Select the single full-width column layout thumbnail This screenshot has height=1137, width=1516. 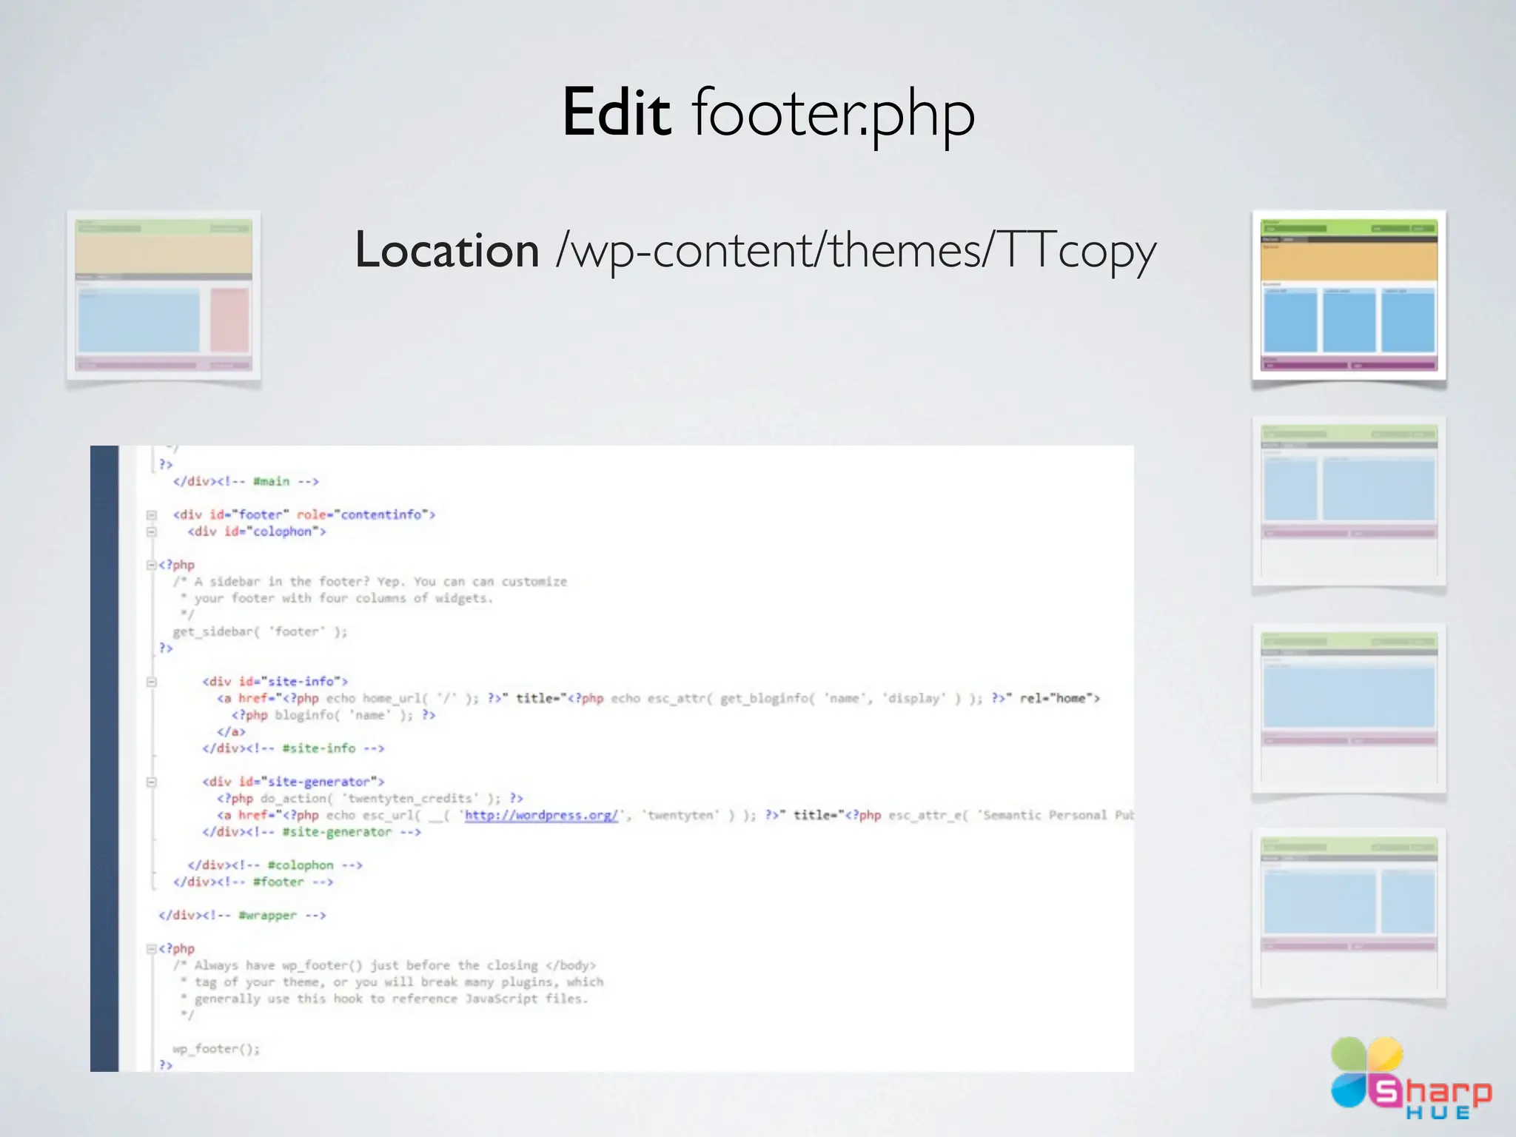(x=1349, y=708)
